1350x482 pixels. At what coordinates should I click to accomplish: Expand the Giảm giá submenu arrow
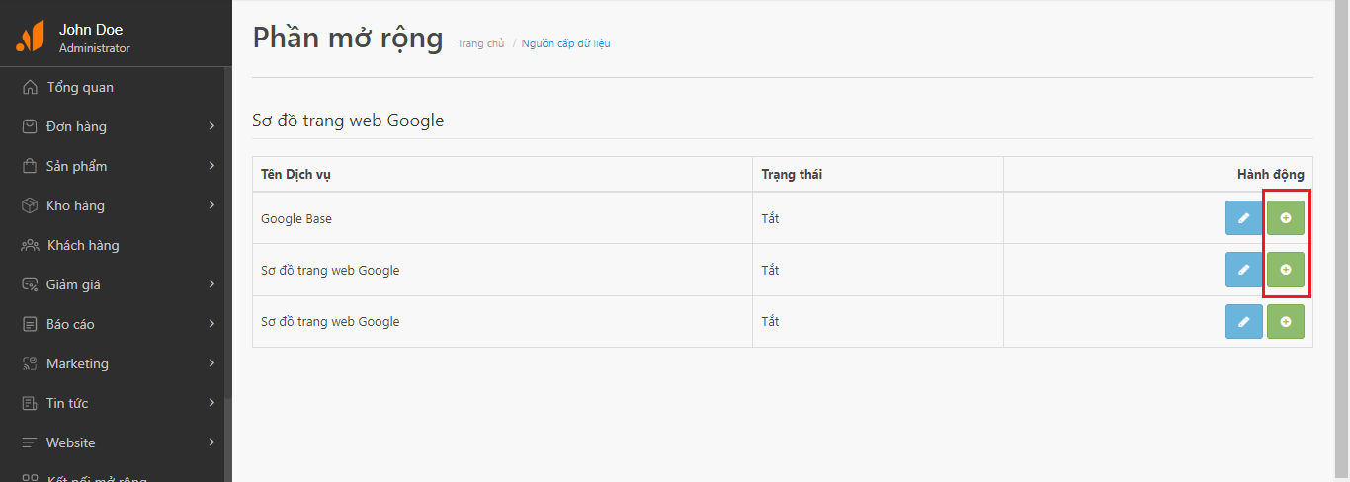point(211,284)
